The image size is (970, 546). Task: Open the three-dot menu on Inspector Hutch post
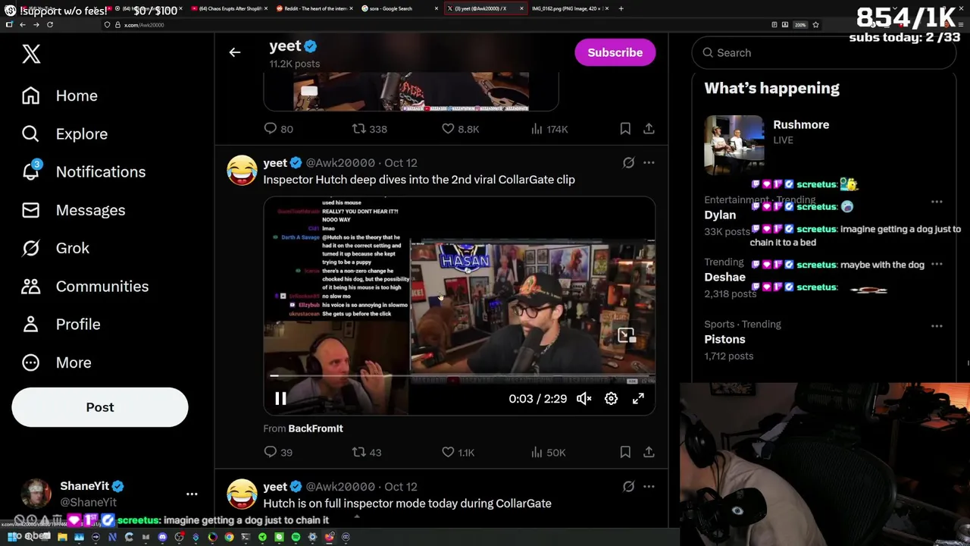(649, 162)
